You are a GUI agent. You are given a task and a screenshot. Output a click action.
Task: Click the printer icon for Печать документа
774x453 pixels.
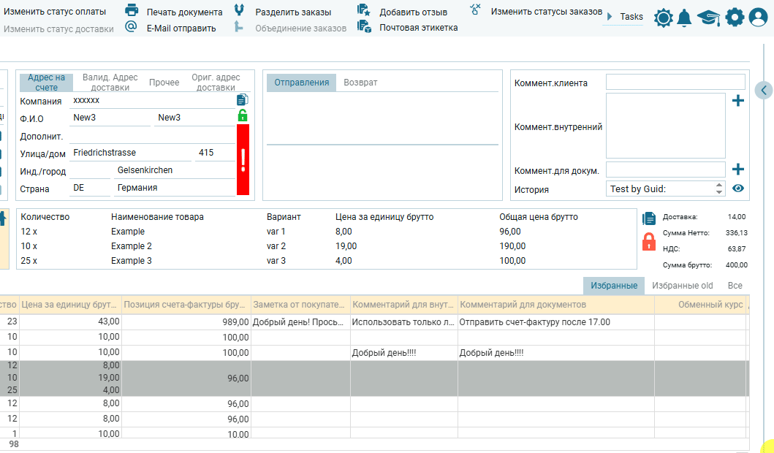(132, 10)
